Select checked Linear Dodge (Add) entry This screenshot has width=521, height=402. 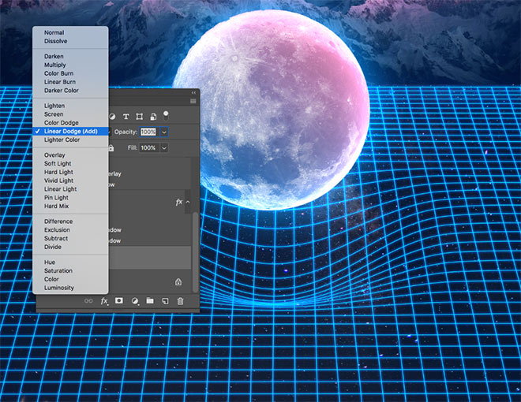tap(70, 132)
